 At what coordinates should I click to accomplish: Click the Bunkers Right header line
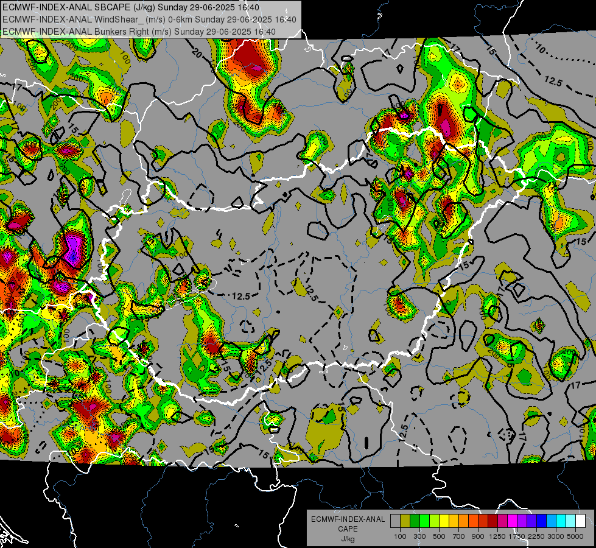139,32
